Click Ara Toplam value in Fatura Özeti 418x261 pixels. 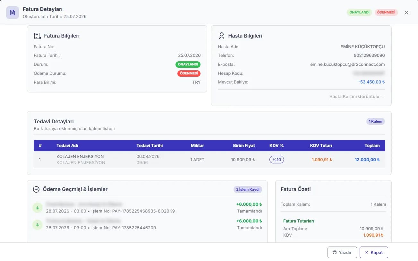click(x=371, y=229)
